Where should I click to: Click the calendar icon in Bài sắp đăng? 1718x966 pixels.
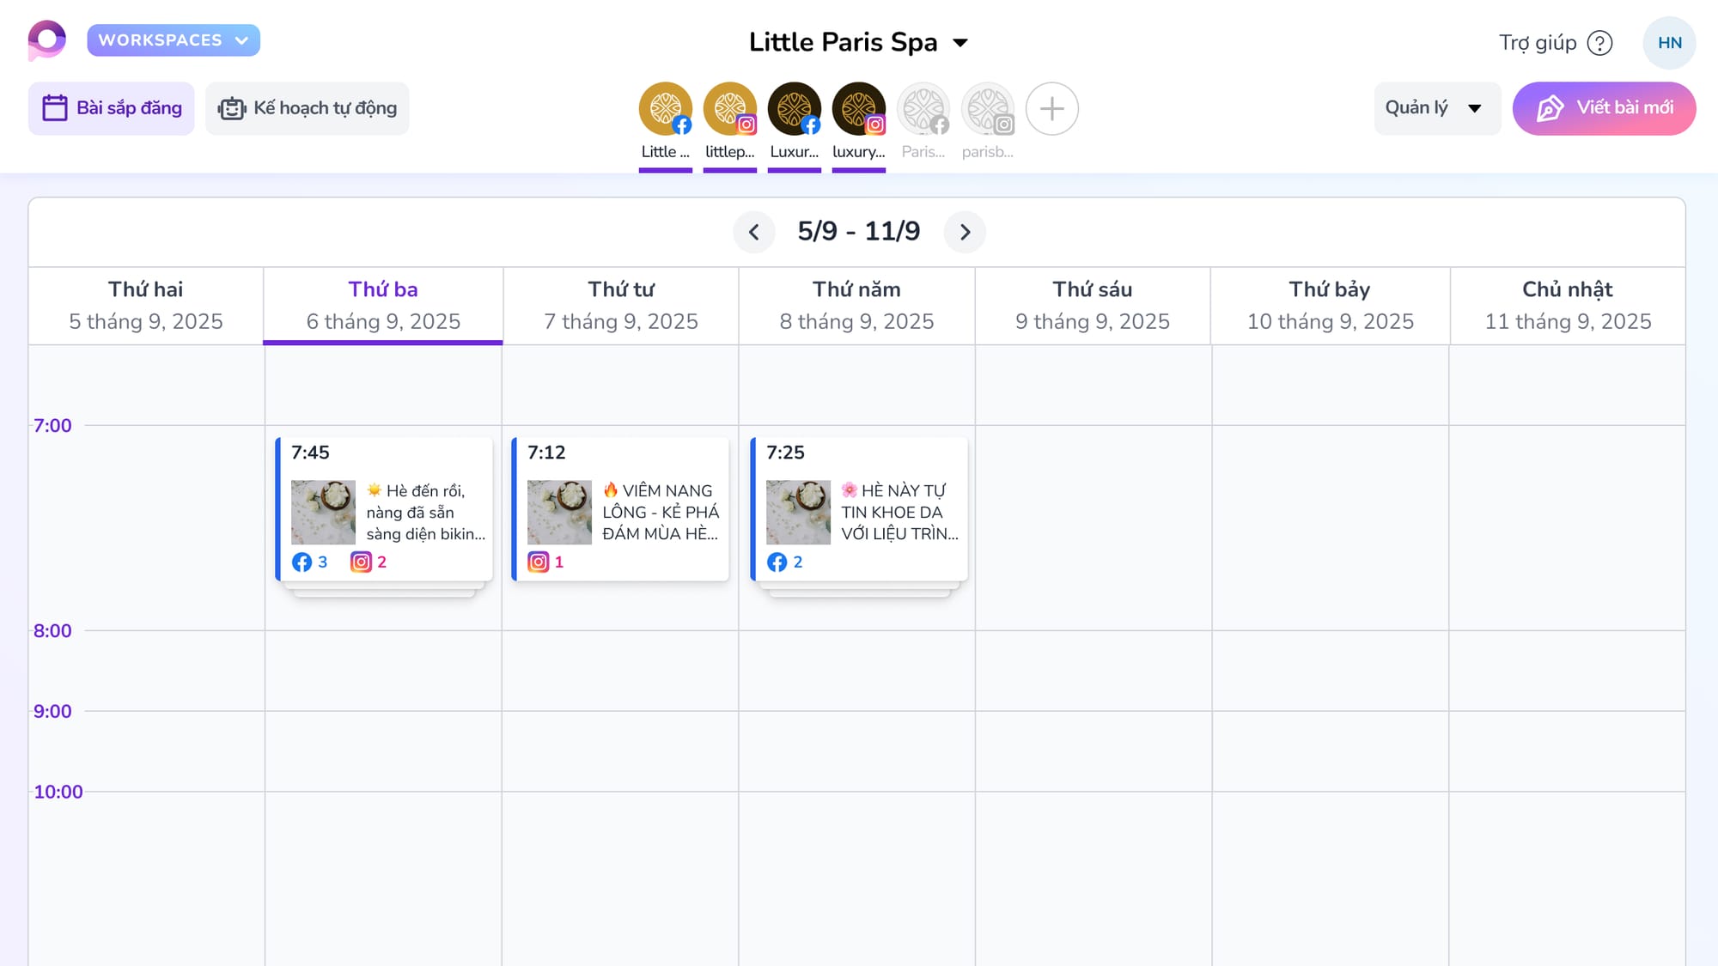pos(55,108)
